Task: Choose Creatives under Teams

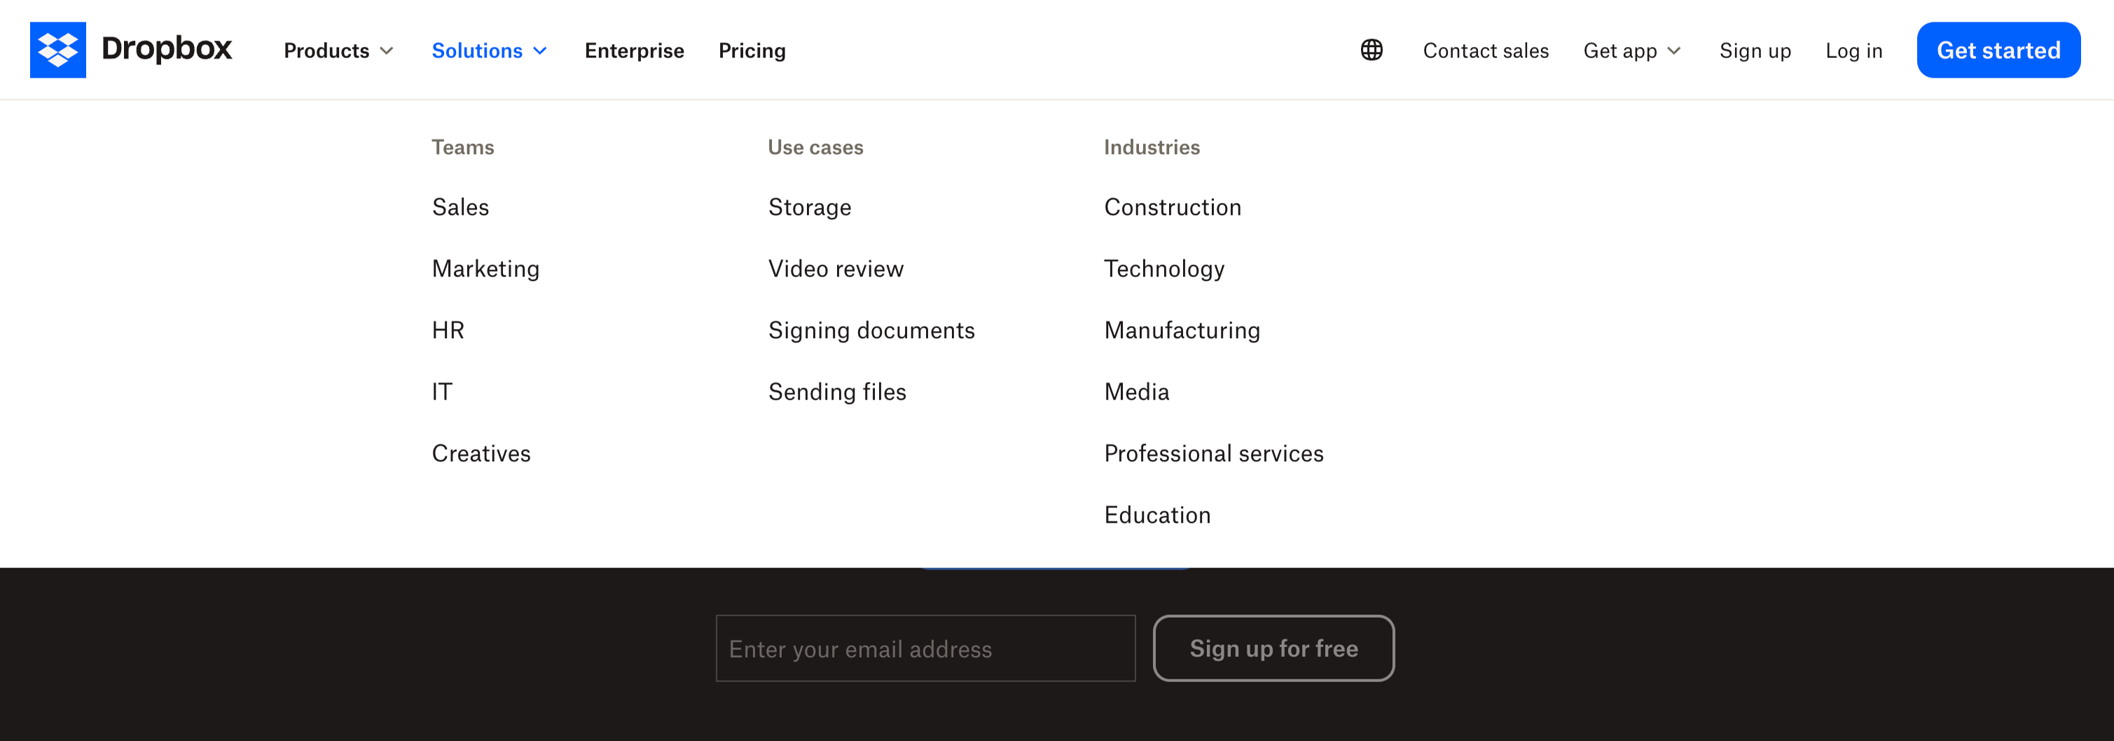Action: (x=481, y=453)
